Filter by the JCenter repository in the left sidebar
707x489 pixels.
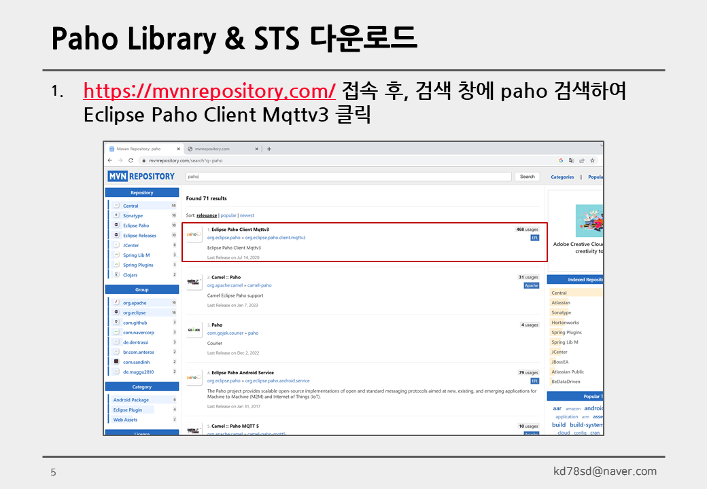click(131, 245)
